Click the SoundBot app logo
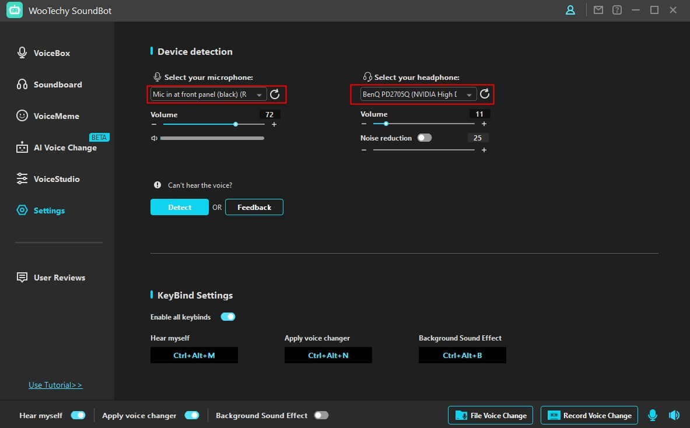The height and width of the screenshot is (428, 690). coord(15,10)
